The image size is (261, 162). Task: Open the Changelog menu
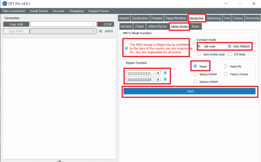point(76,11)
